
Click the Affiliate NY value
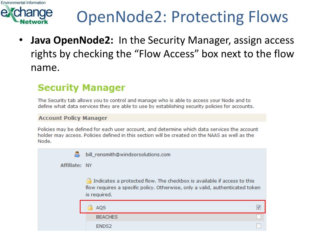(89, 165)
